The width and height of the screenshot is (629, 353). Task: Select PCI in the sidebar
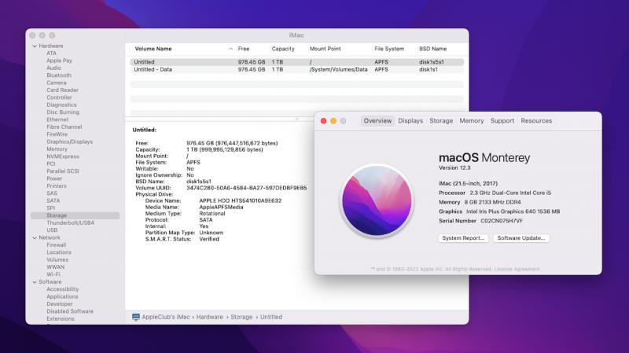[x=50, y=164]
